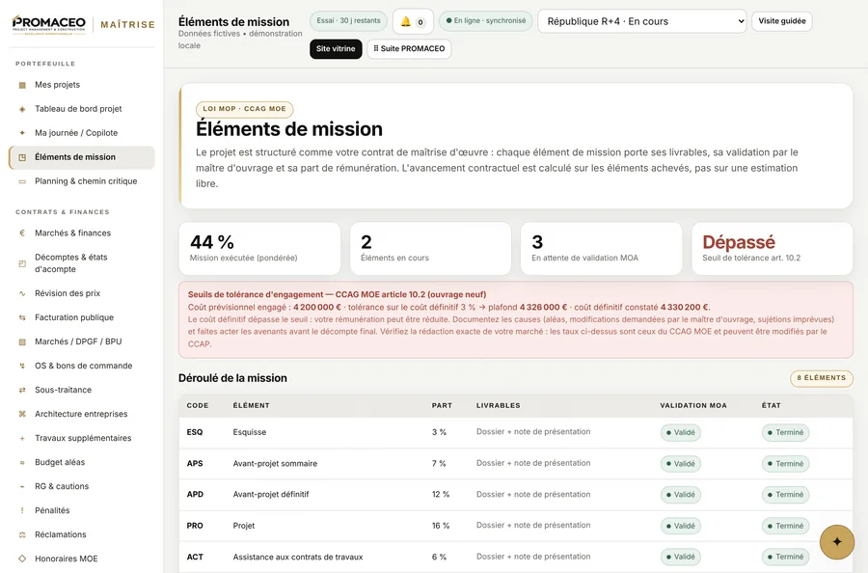Screen dimensions: 868x573
Task: Click the En ligne synchronisé status pill
Action: point(485,20)
